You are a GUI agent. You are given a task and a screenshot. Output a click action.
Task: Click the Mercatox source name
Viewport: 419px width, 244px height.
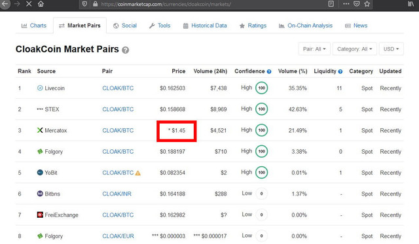pos(56,130)
